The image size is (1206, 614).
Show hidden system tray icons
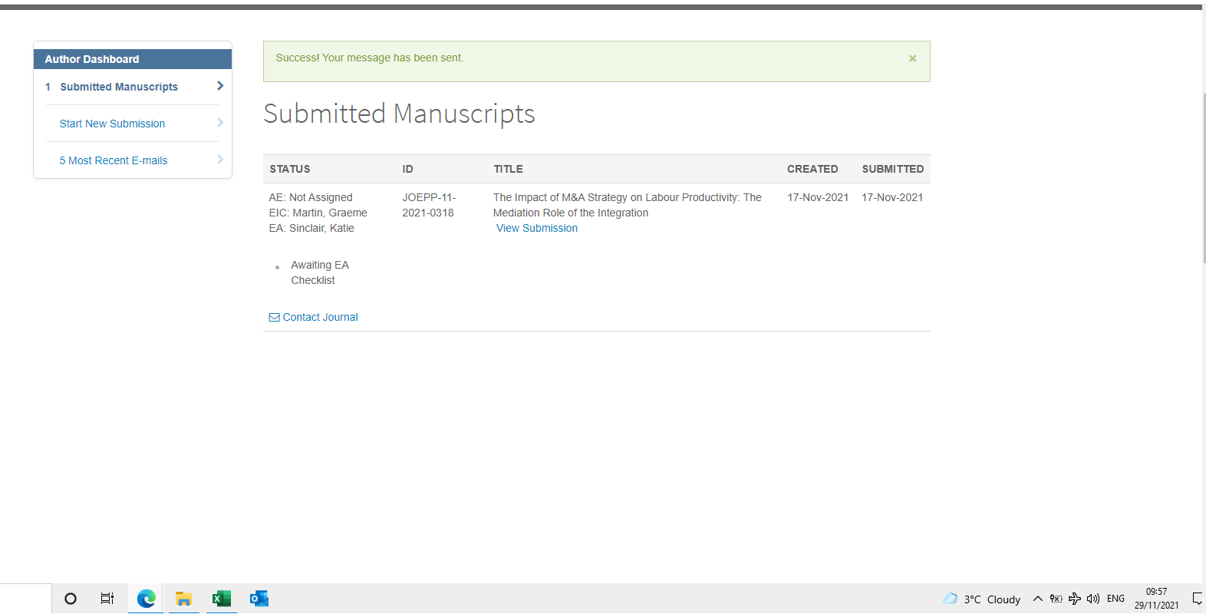[1038, 599]
